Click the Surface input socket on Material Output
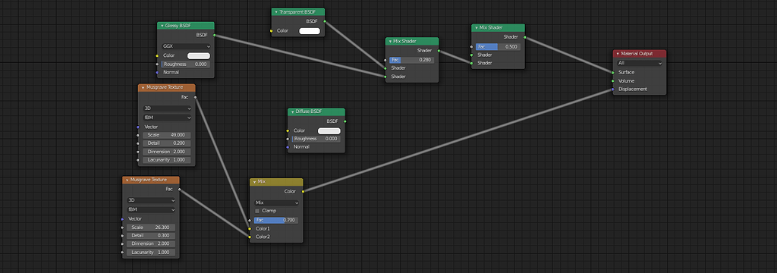777x273 pixels. (613, 72)
